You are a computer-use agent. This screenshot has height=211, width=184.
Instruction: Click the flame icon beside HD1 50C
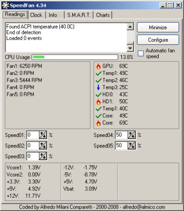[98, 102]
